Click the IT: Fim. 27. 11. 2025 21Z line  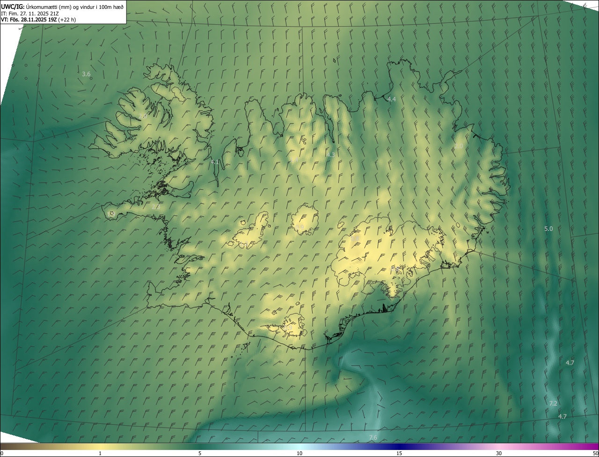30,14
